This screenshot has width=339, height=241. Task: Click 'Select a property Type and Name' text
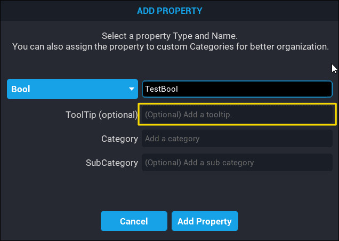pos(170,36)
